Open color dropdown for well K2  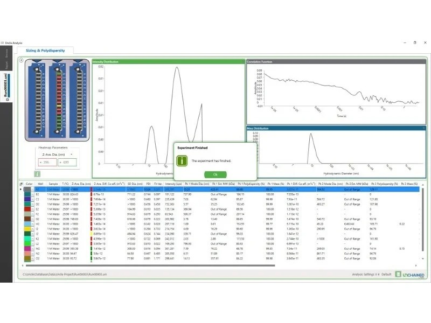click(32, 238)
